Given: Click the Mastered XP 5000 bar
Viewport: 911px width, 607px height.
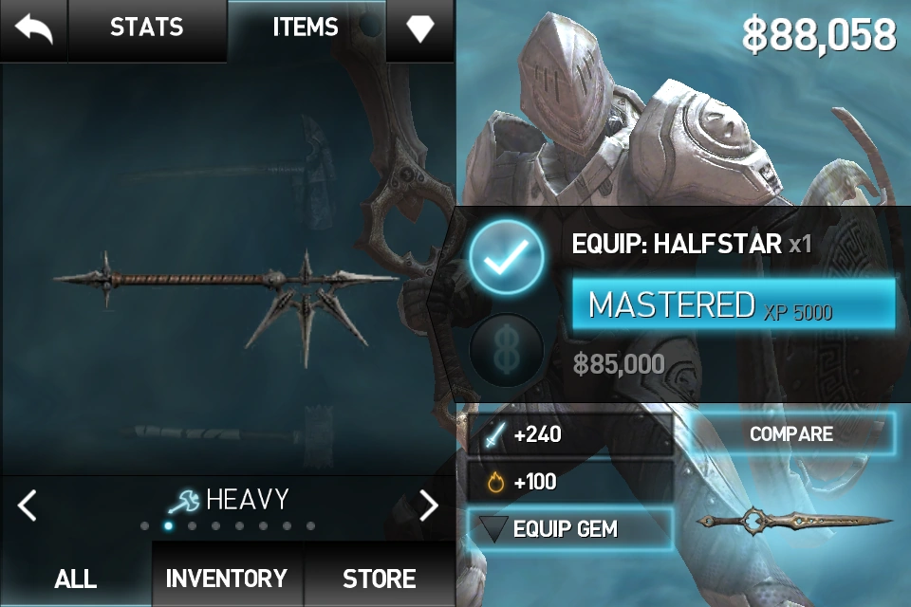Looking at the screenshot, I should 734,304.
